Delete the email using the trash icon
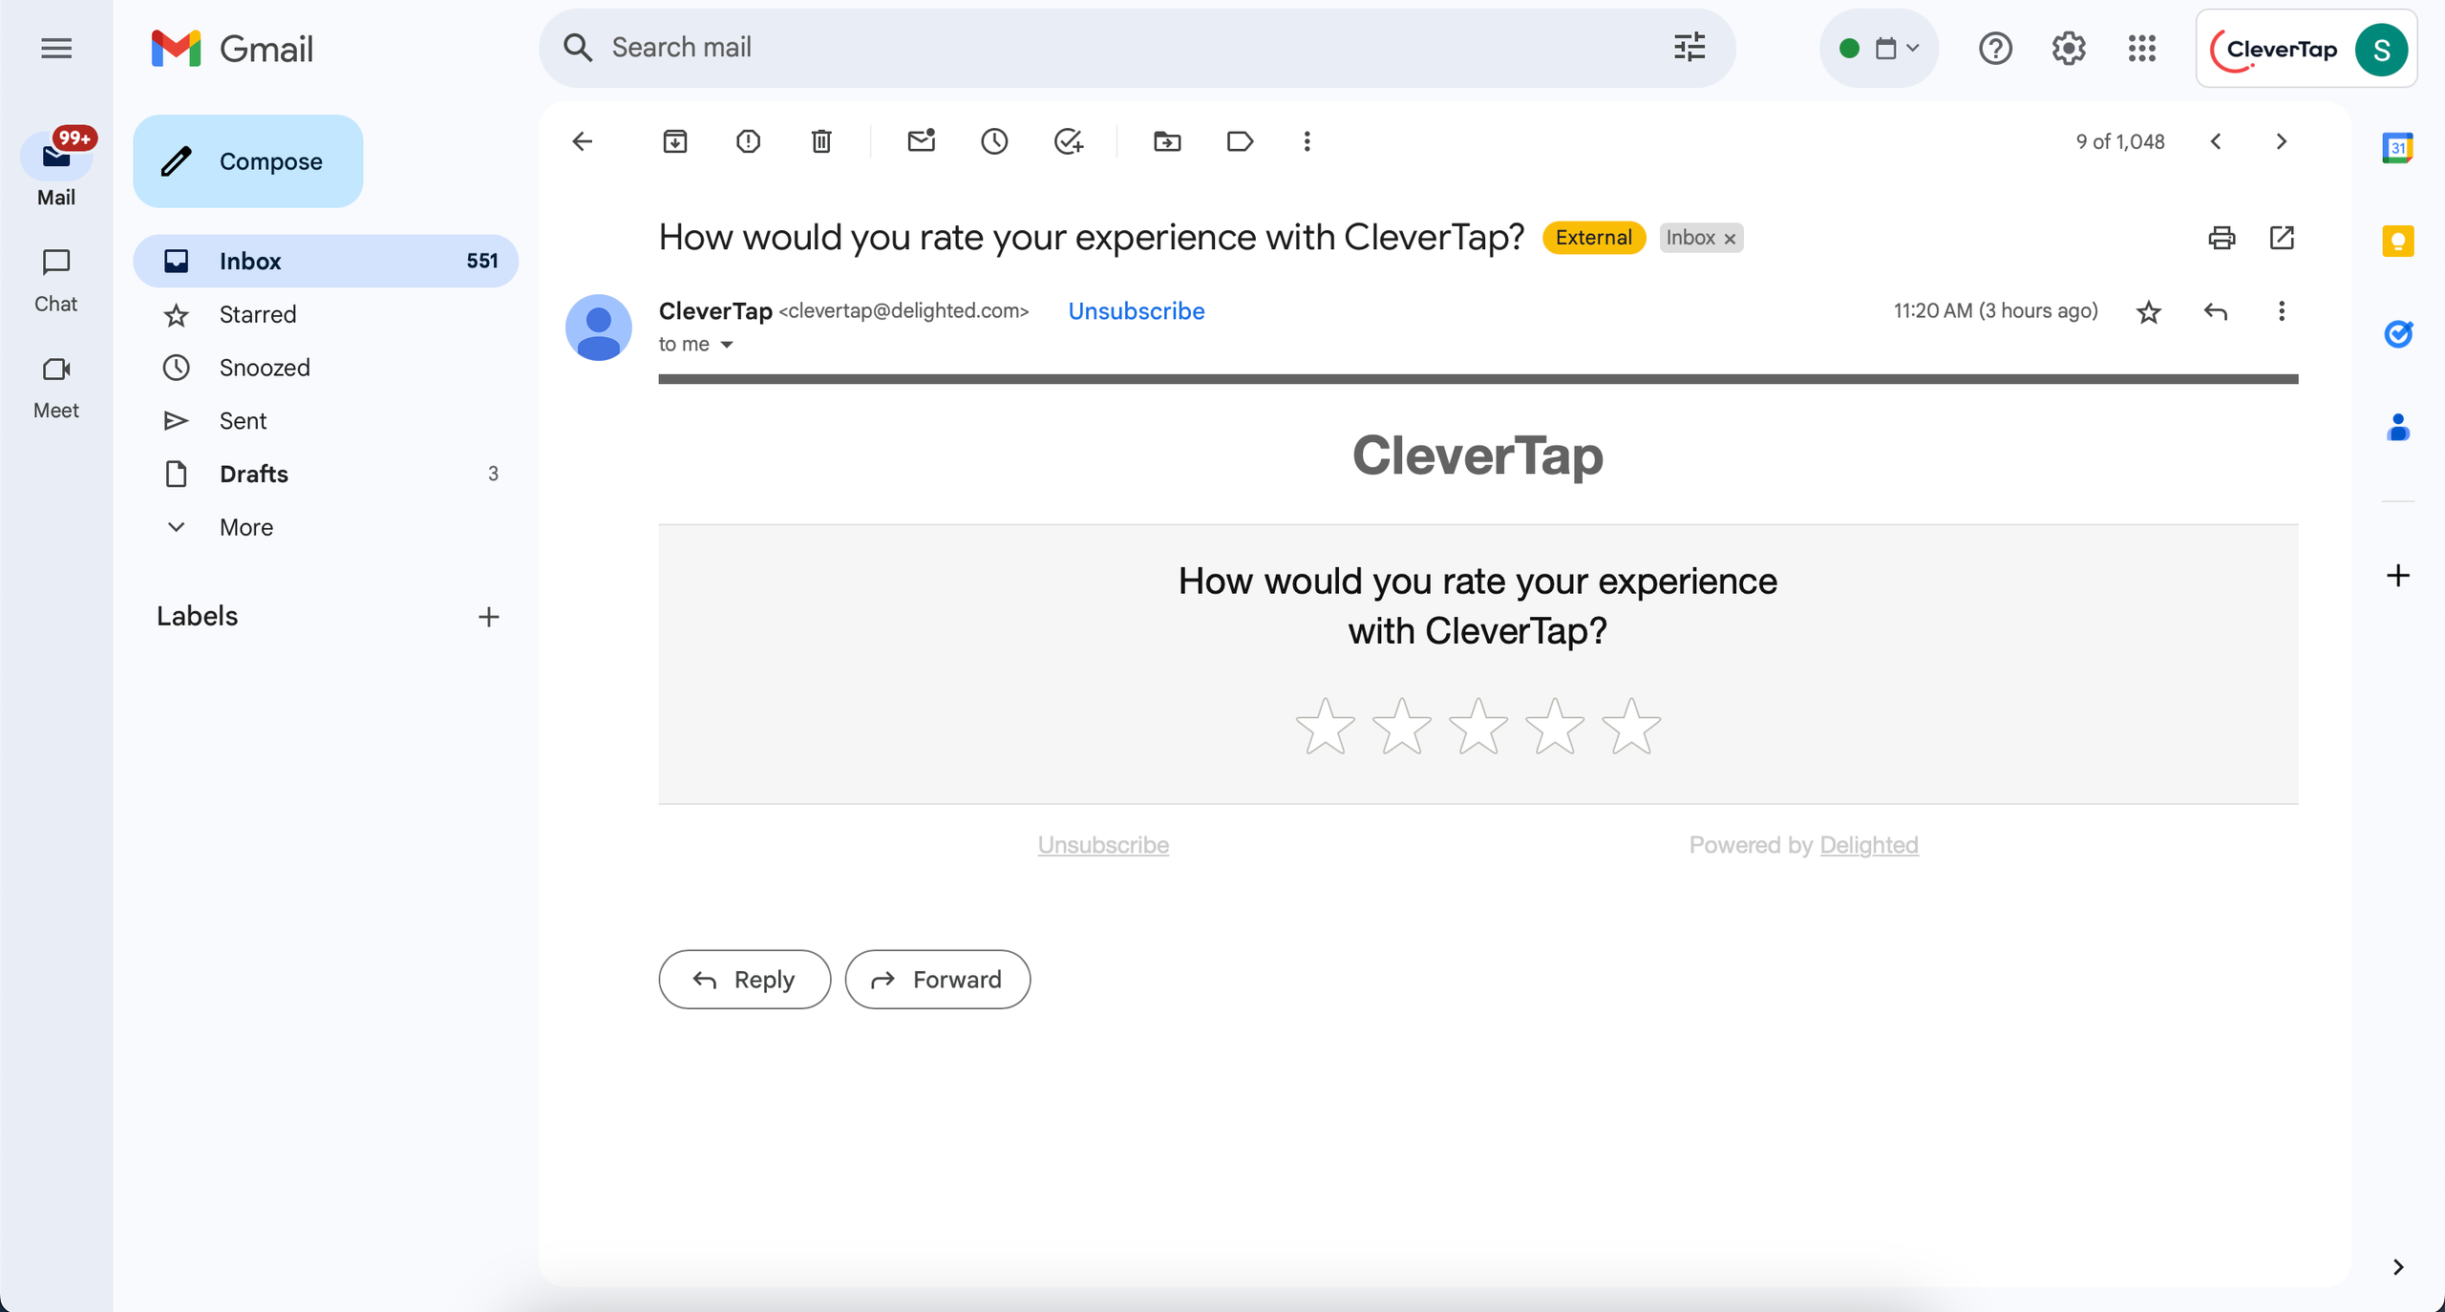This screenshot has width=2445, height=1312. [x=821, y=141]
